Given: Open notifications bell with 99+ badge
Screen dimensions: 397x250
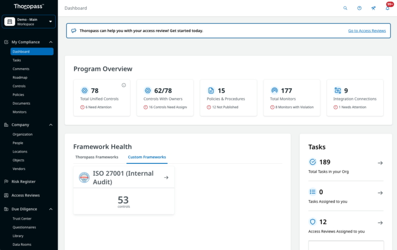Looking at the screenshot, I should point(388,8).
